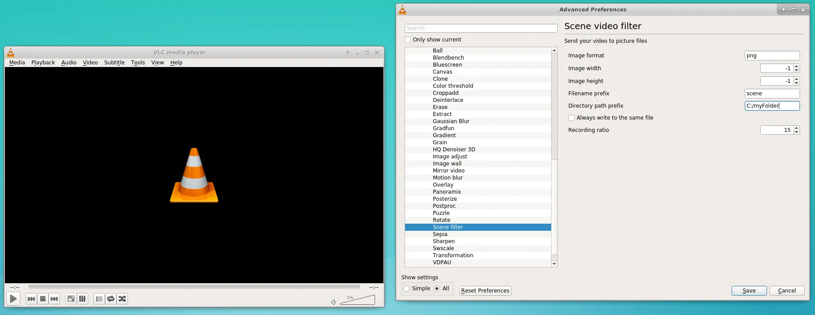Toggle the shuffle (random) icon
This screenshot has width=815, height=315.
point(122,299)
